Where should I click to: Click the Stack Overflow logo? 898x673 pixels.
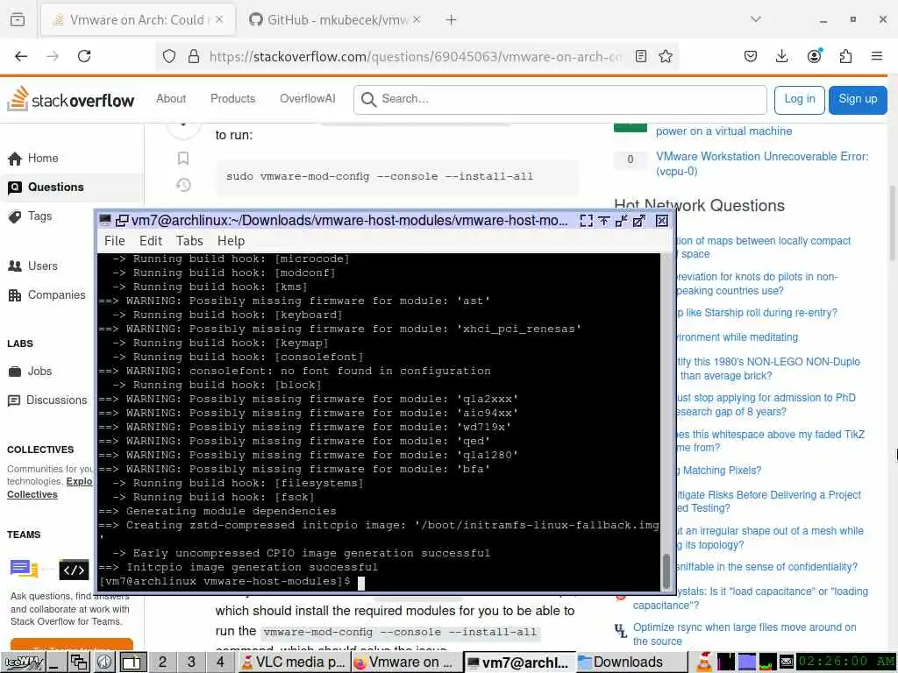70,100
